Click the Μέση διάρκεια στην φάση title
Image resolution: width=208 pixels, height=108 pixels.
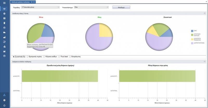pyautogui.click(x=157, y=65)
